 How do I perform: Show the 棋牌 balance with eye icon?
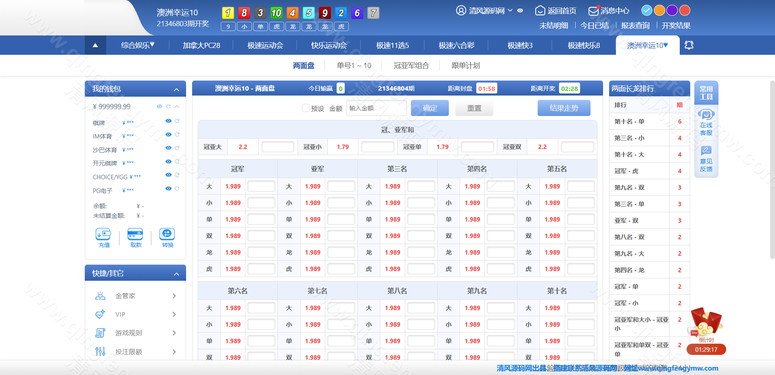coord(168,121)
